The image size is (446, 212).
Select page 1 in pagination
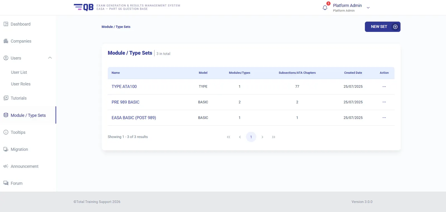coord(251,137)
